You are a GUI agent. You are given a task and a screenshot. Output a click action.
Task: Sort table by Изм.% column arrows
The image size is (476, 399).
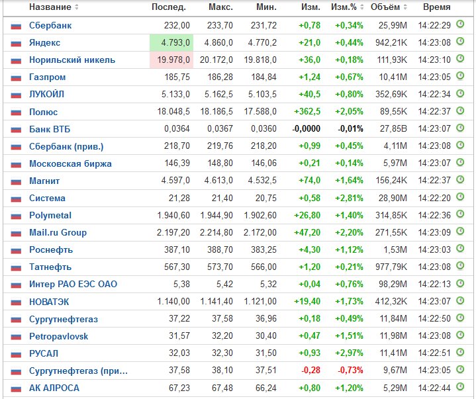pos(362,7)
